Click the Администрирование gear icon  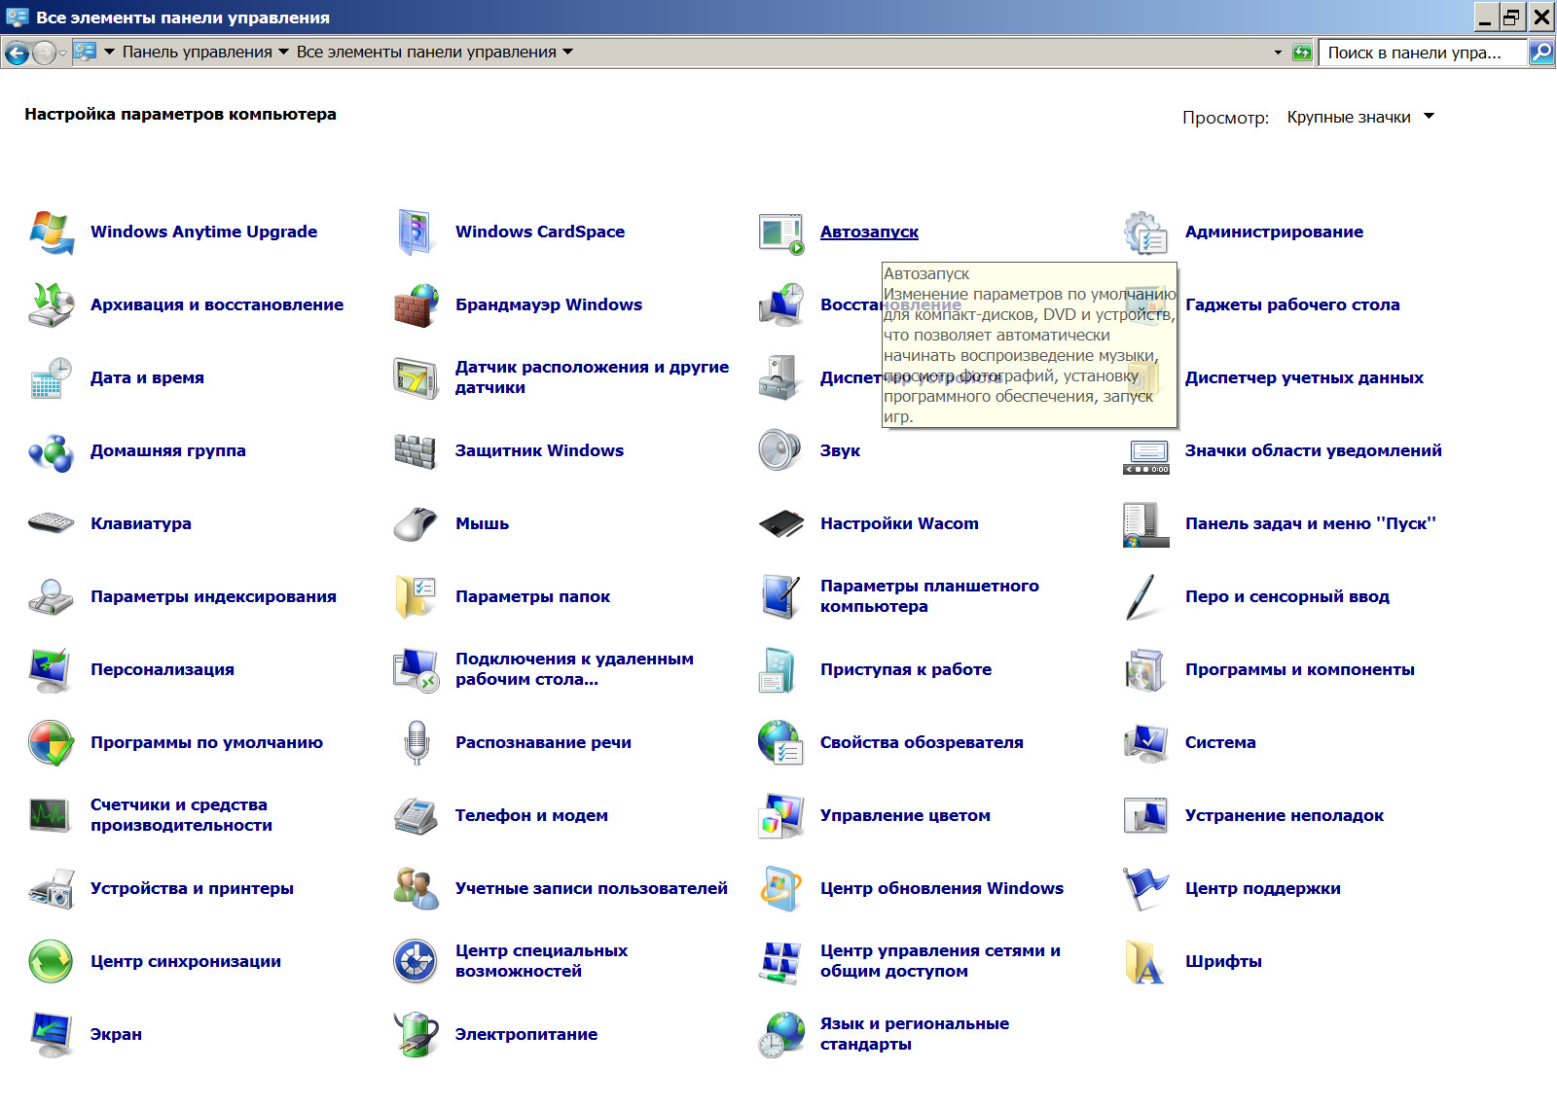1145,232
